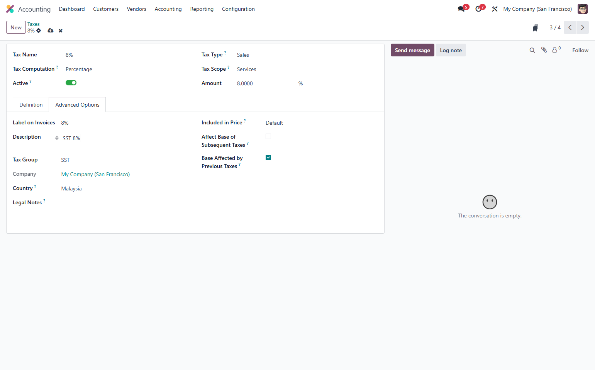Open the debug tools icon

pyautogui.click(x=495, y=9)
